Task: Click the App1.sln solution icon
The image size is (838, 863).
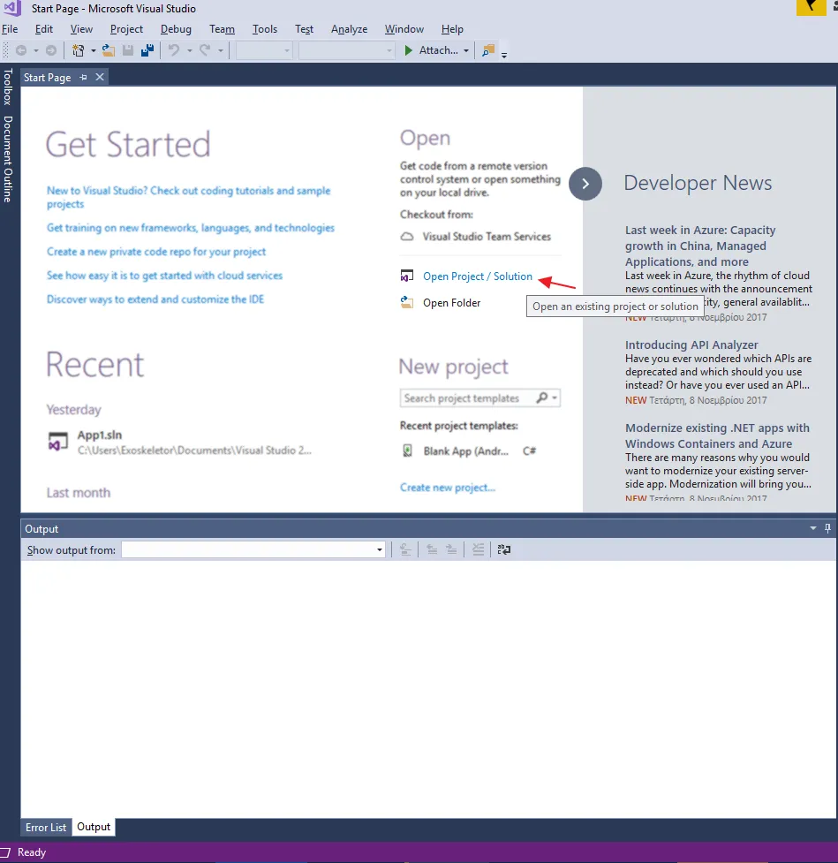Action: (58, 442)
